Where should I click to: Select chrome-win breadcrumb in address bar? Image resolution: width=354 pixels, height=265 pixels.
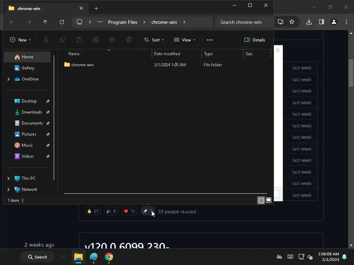(x=164, y=22)
